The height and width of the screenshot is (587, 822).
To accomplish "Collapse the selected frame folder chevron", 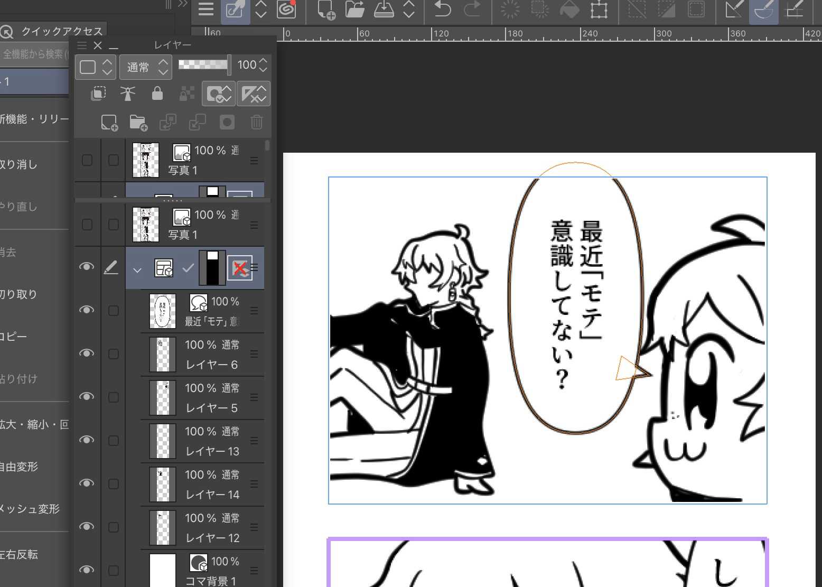I will coord(137,269).
